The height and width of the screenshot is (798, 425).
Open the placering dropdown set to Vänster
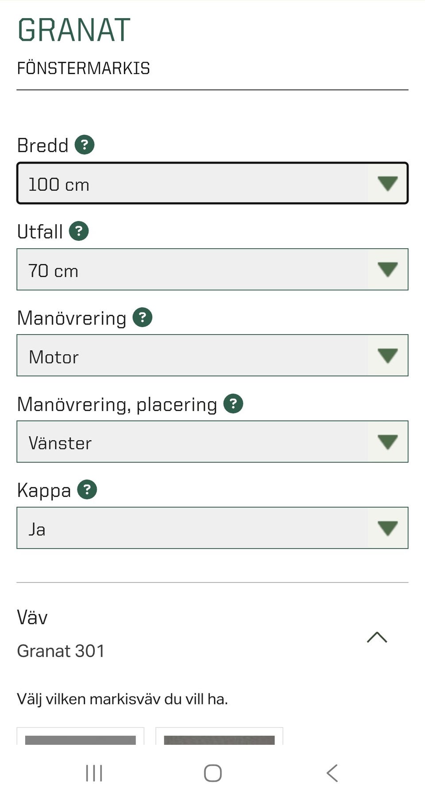pos(212,442)
